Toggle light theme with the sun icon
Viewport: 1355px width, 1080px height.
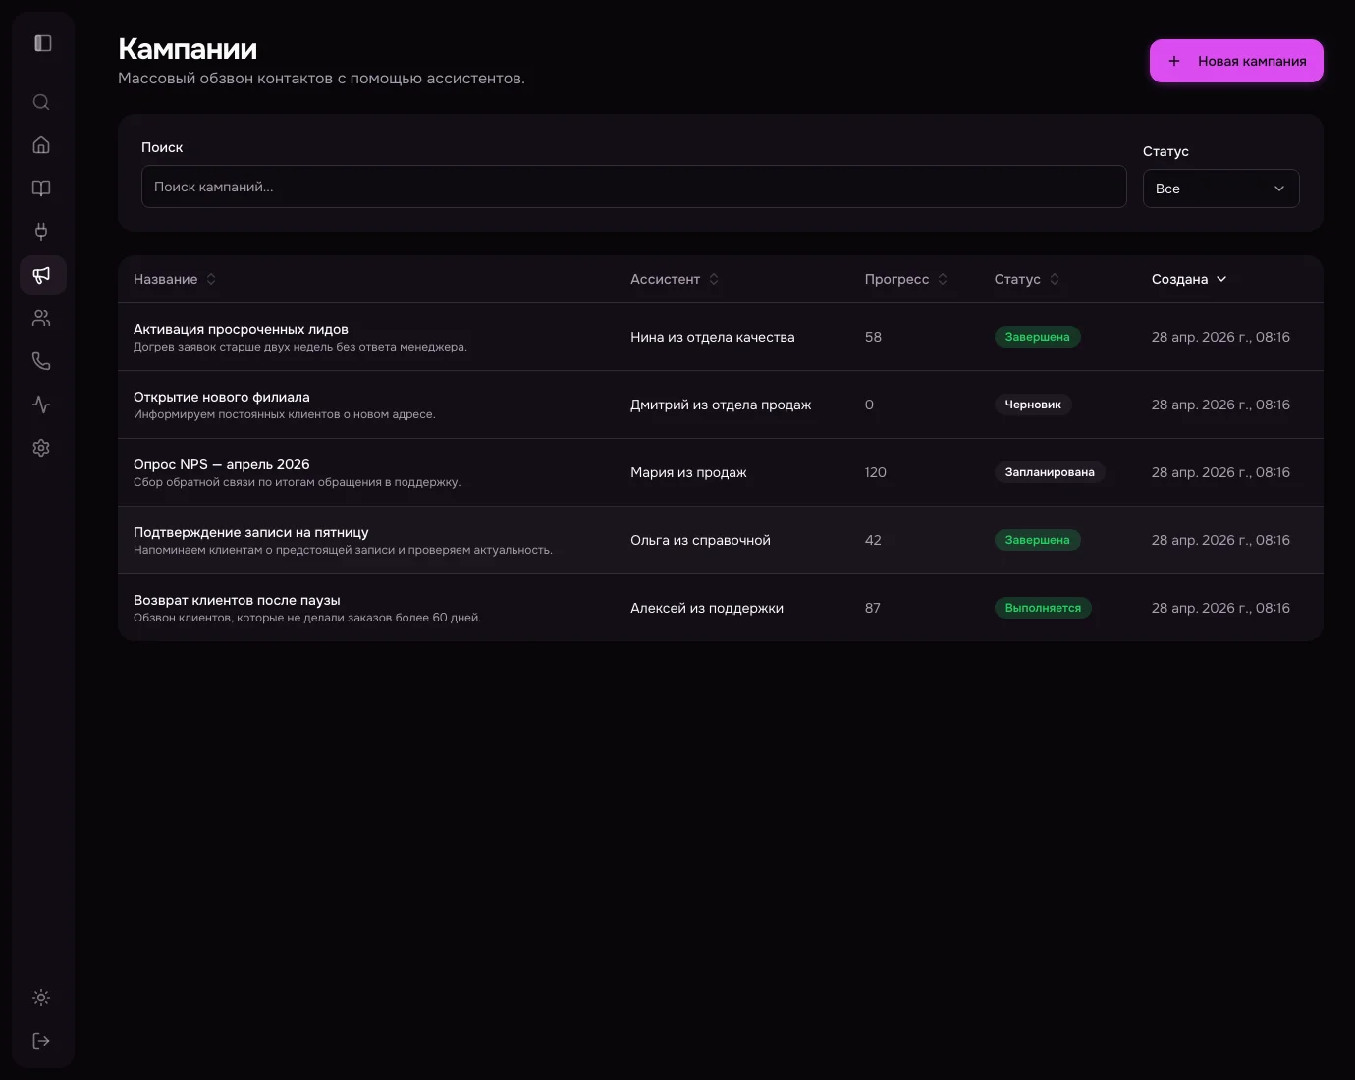(x=41, y=997)
